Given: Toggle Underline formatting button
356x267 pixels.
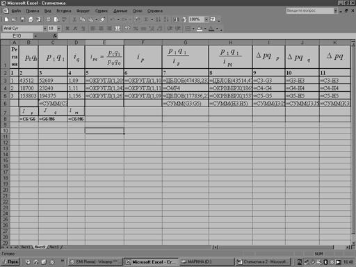Looking at the screenshot, I should pos(83,29).
